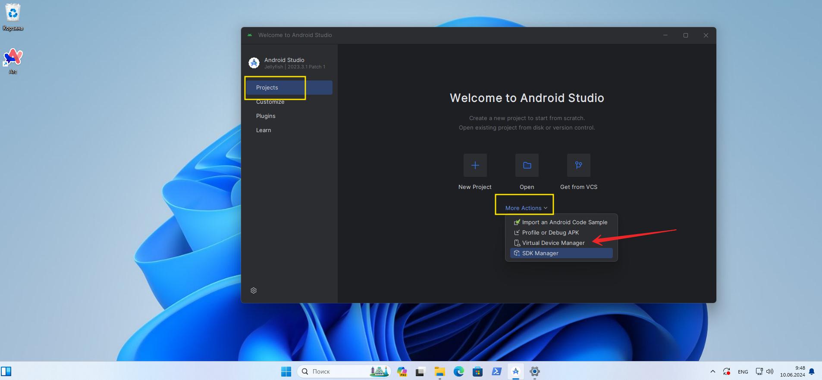Open Copilot preview from taskbar

(402, 371)
